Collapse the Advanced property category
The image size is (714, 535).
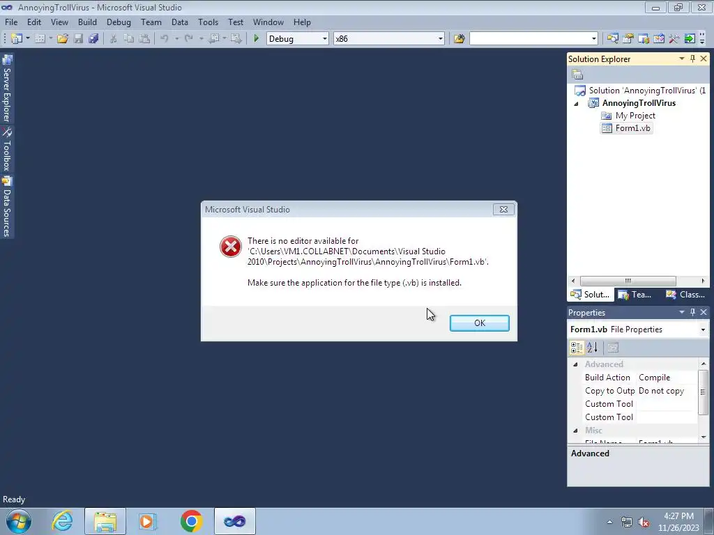[575, 364]
